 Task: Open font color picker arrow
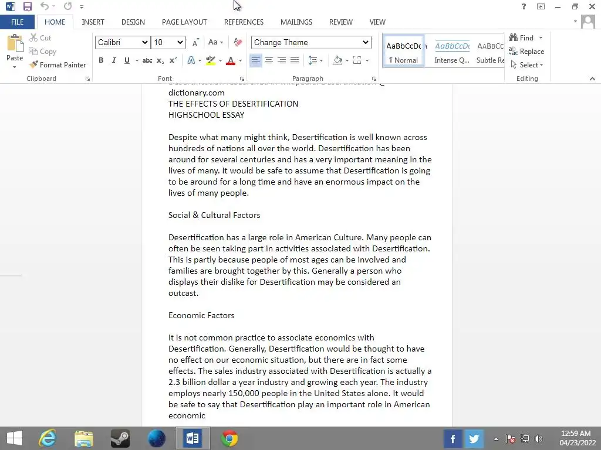(240, 60)
